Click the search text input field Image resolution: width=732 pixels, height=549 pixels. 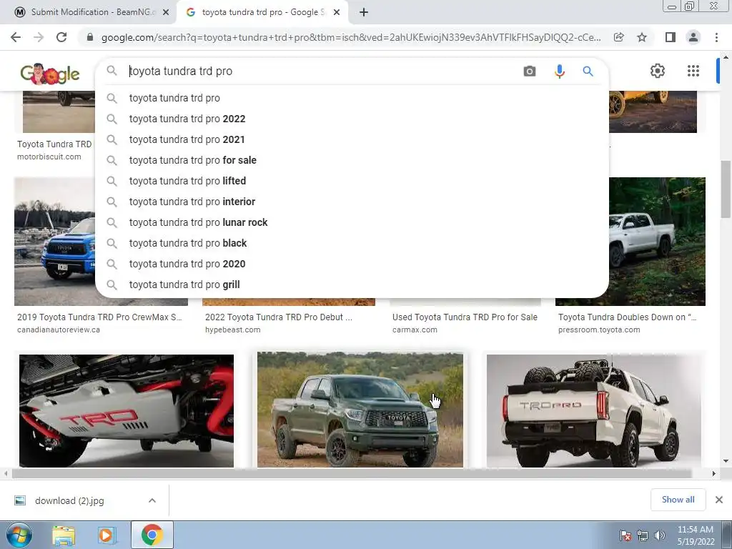(x=322, y=71)
